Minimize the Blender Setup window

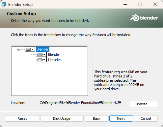pyautogui.click(x=125, y=4)
